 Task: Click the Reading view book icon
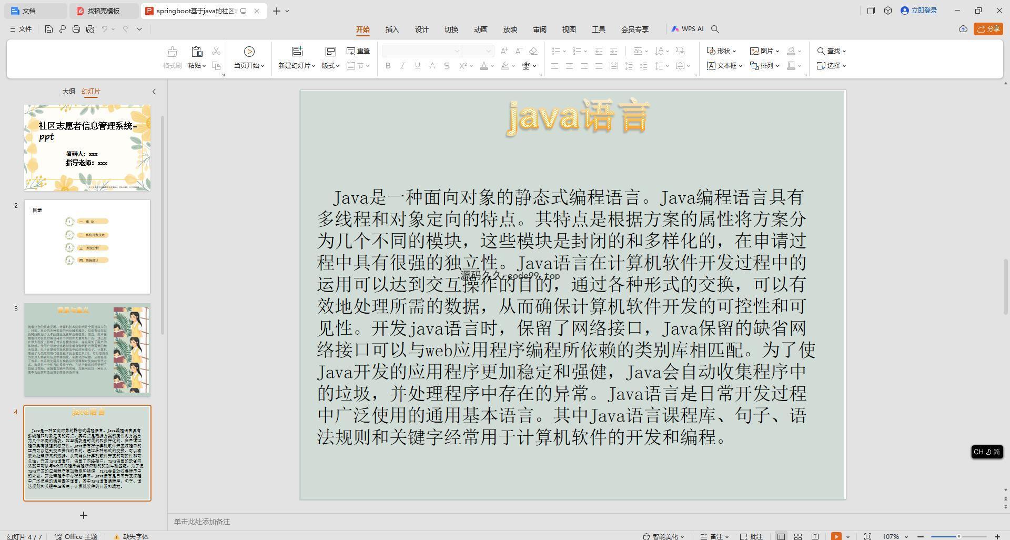pos(815,536)
